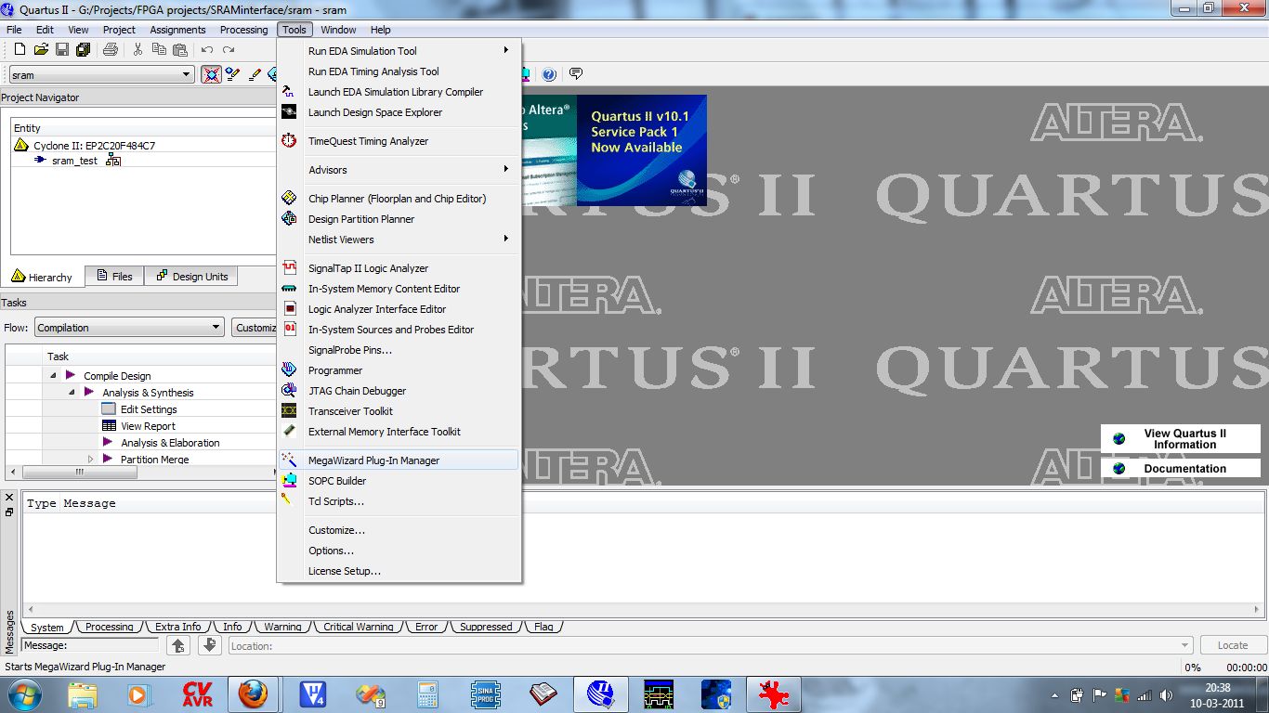Viewport: 1269px width, 713px height.
Task: Click the Save toolbar icon
Action: coord(62,49)
